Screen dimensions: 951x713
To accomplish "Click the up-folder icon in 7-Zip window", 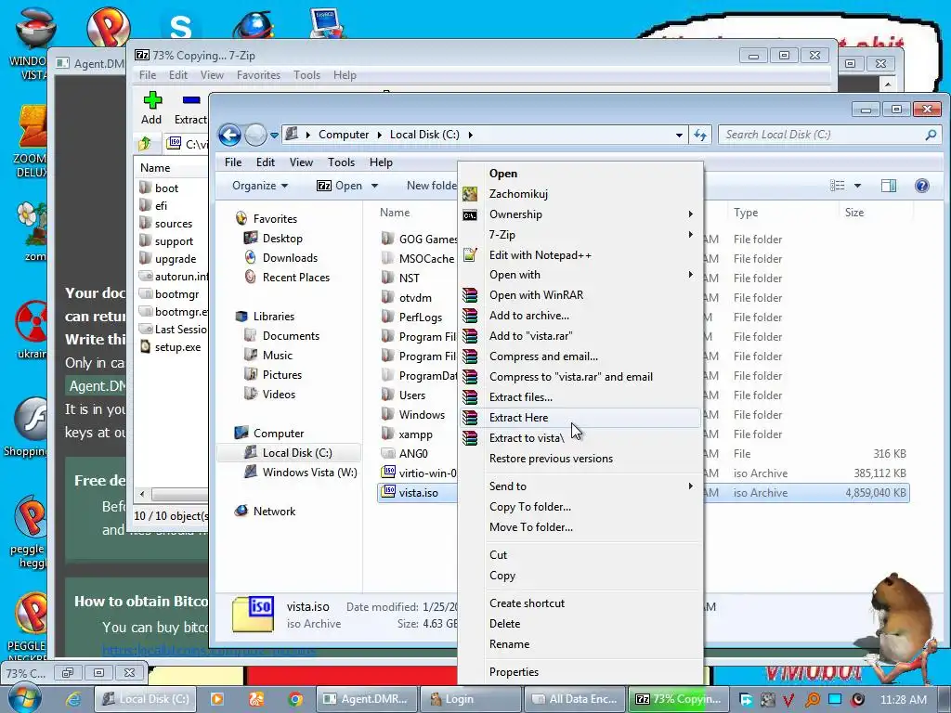I will (x=144, y=144).
